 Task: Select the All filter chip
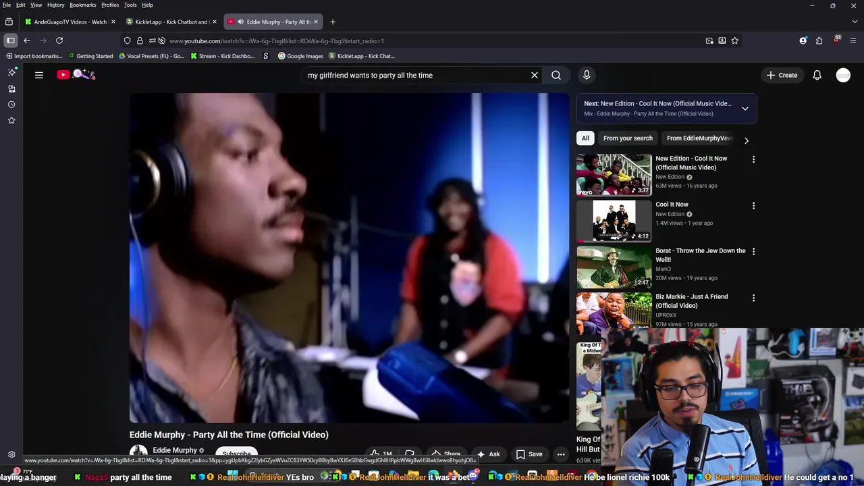pos(585,138)
